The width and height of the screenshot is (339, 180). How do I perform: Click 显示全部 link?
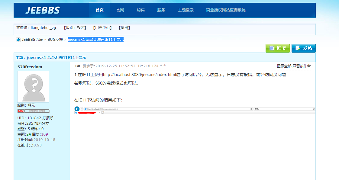(x=284, y=66)
